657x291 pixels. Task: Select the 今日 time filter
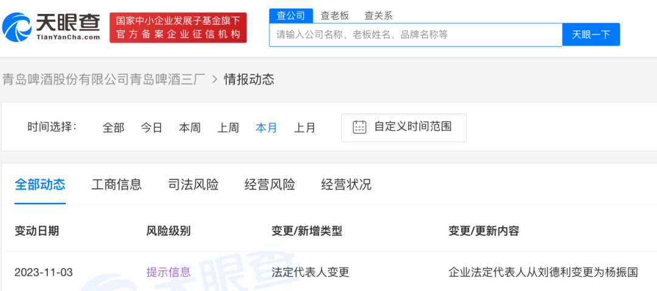pyautogui.click(x=151, y=128)
